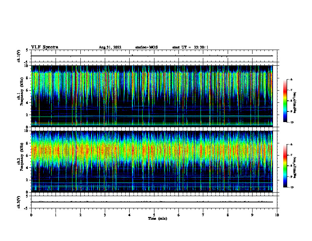Image resolution: width=312 pixels, height=241 pixels.
Task: Click the time-axis tick label "6"
Action: click(179, 215)
